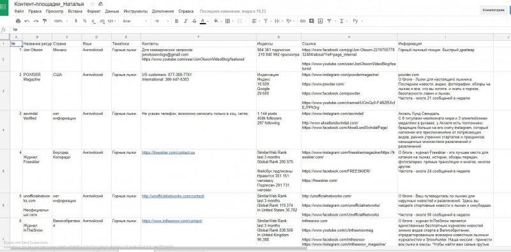Image resolution: width=511 pixels, height=252 pixels.
Task: Toggle bold formatting
Action: click(177, 21)
